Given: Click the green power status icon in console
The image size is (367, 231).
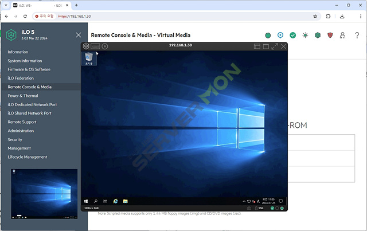Looking at the screenshot, I should coord(282,208).
